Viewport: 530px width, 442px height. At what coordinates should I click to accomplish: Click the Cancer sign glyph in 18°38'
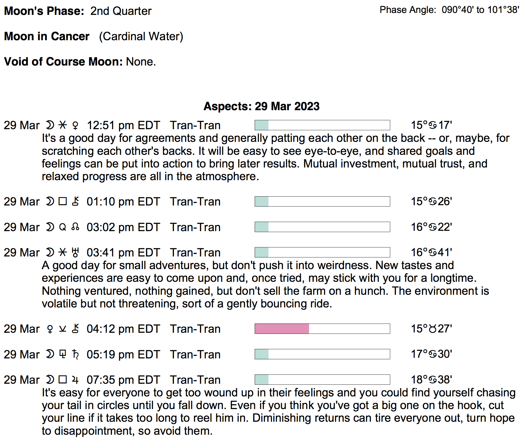pyautogui.click(x=432, y=380)
